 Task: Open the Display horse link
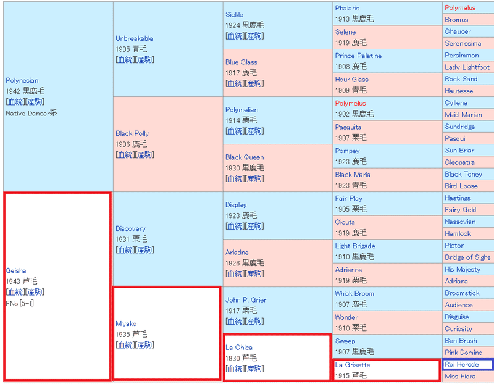tap(236, 205)
